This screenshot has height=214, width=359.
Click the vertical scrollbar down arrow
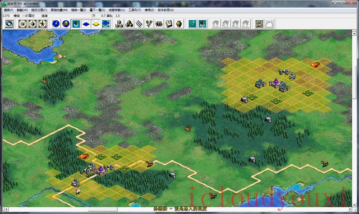[354, 204]
